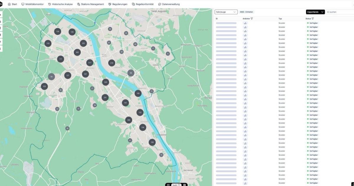Switch to Regulierungen
This screenshot has width=354, height=186.
[x=118, y=4]
